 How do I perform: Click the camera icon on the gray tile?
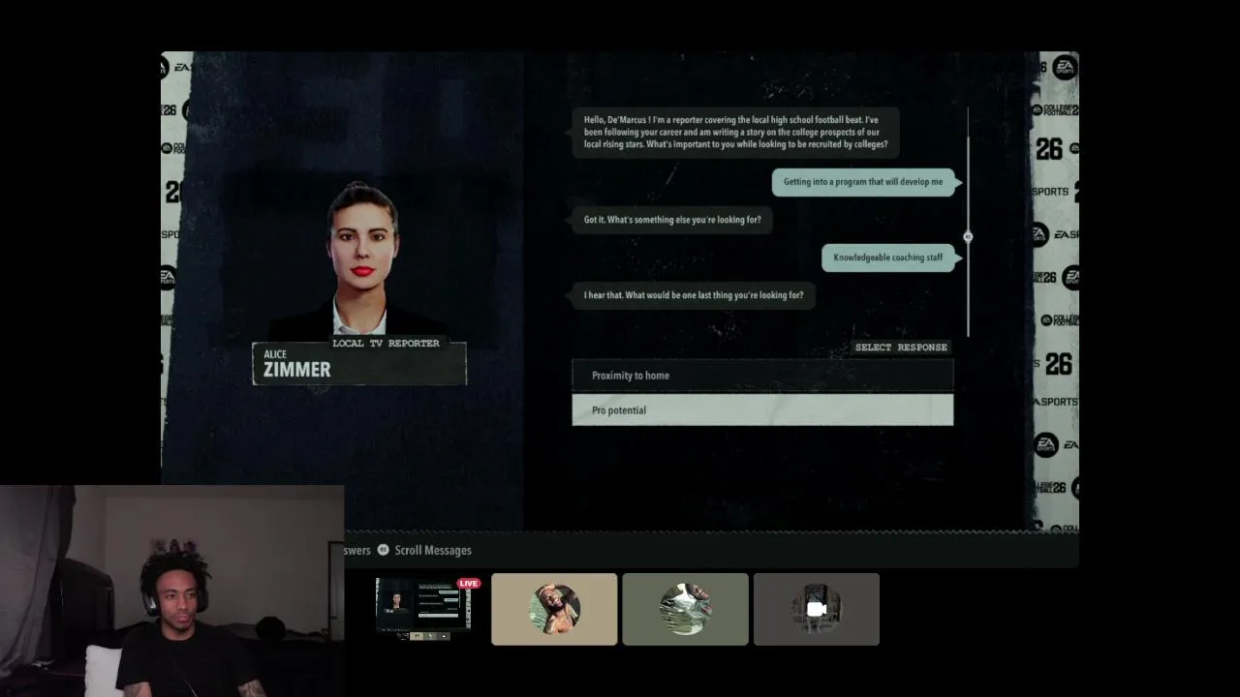click(x=816, y=609)
